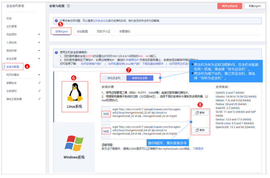Screen dimensions: 270x178
Task: Click the OpenSUSE: 13.2 and 42.2 entry
Action: coord(235,127)
